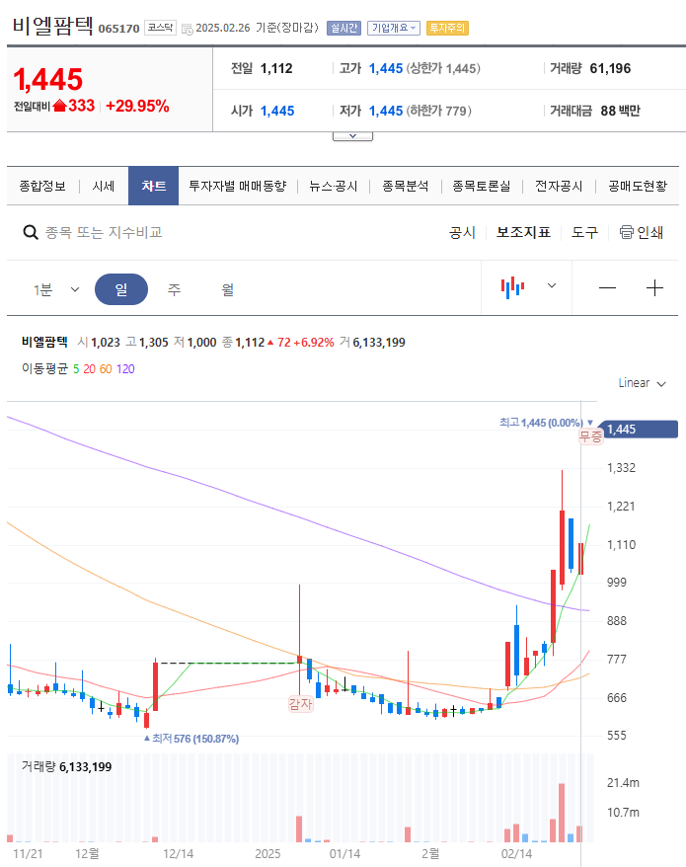Open the 전자공시 tab

point(559,187)
